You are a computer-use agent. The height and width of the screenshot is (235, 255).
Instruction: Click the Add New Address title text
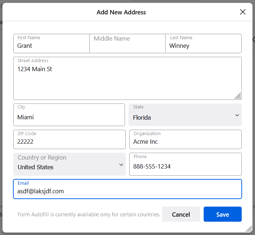121,12
